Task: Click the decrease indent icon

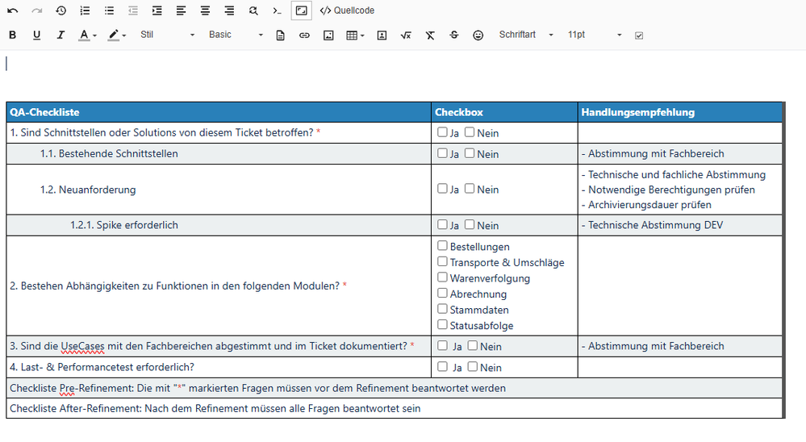Action: click(133, 10)
